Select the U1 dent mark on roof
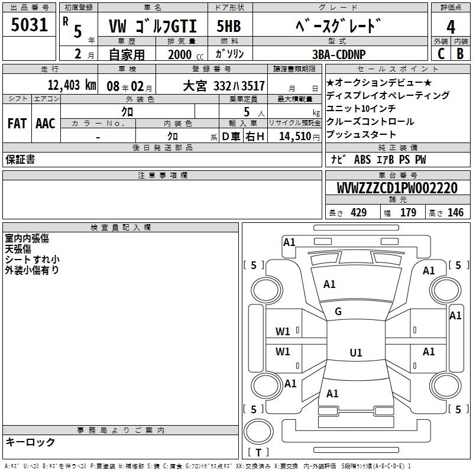 [355, 353]
